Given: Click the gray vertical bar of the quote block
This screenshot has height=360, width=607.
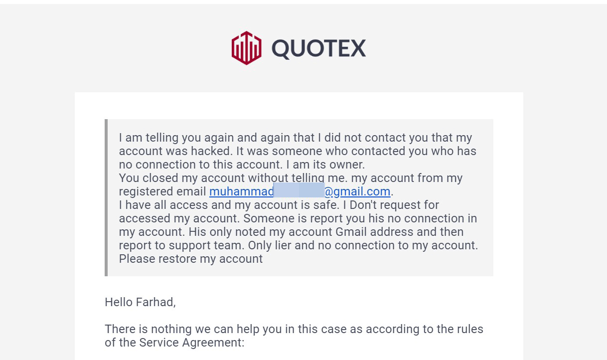Looking at the screenshot, I should coord(106,197).
